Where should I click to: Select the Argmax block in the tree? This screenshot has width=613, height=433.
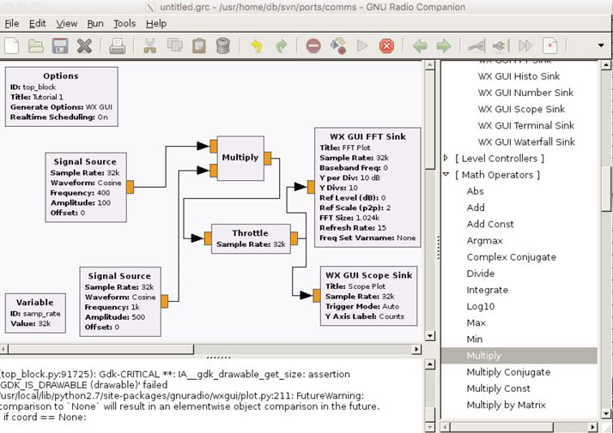tap(484, 241)
